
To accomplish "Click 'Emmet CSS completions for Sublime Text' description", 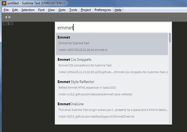I will [85, 65].
